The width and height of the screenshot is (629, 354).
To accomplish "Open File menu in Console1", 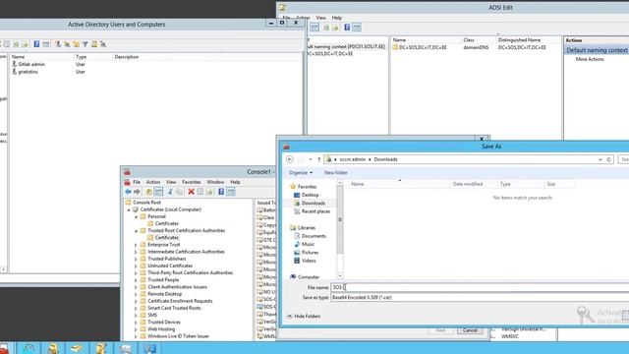I will coord(137,182).
